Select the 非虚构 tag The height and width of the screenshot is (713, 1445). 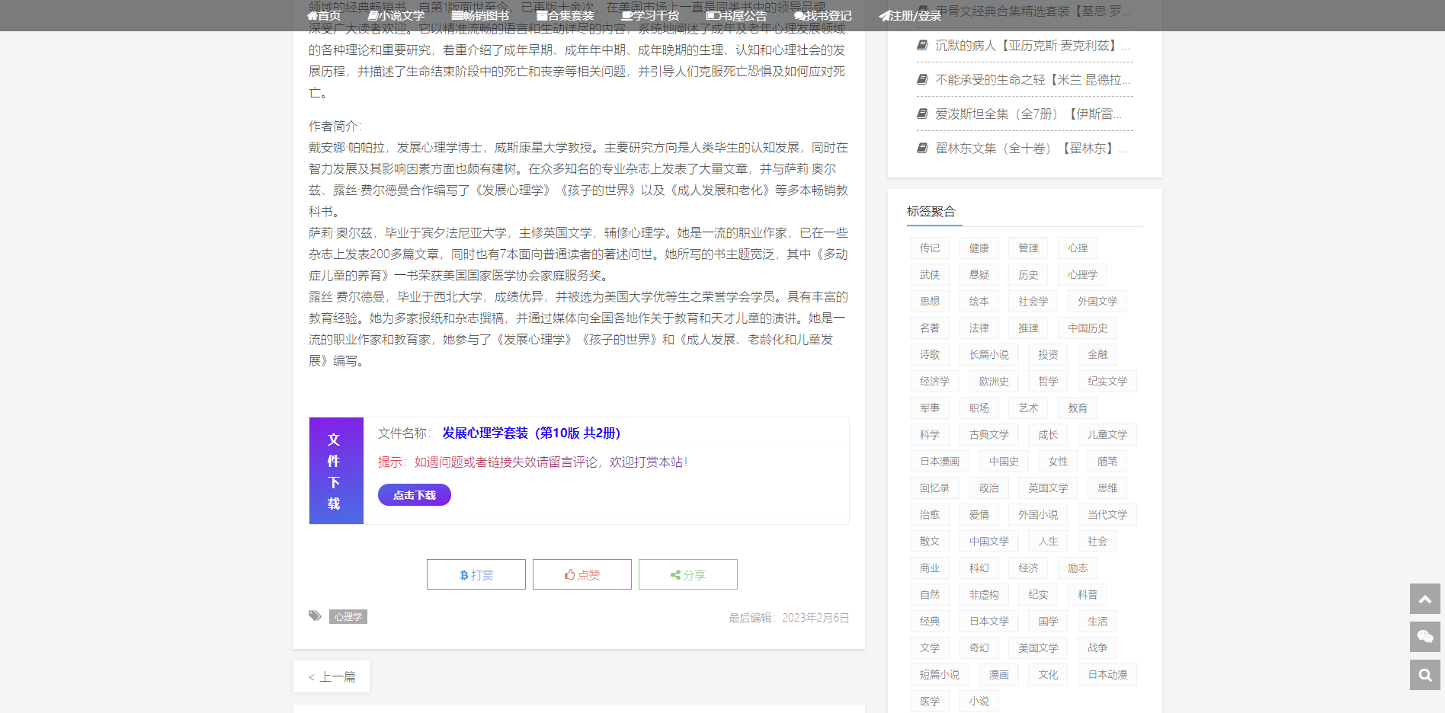click(984, 595)
